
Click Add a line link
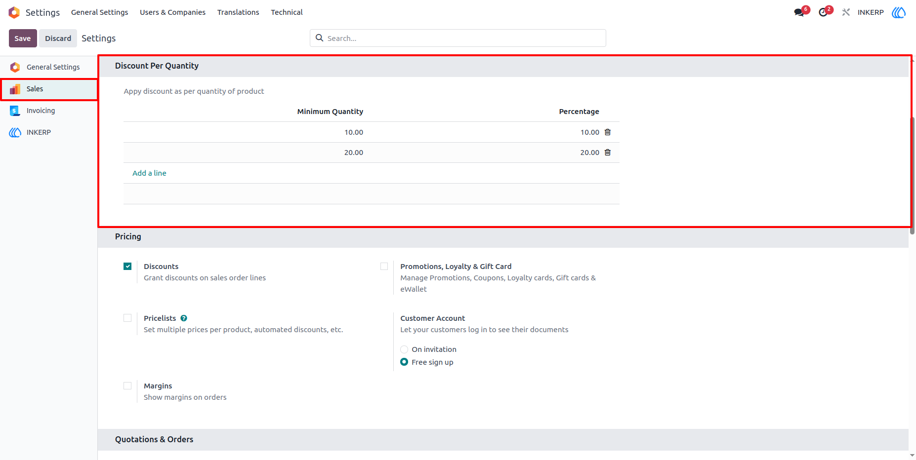(x=149, y=173)
